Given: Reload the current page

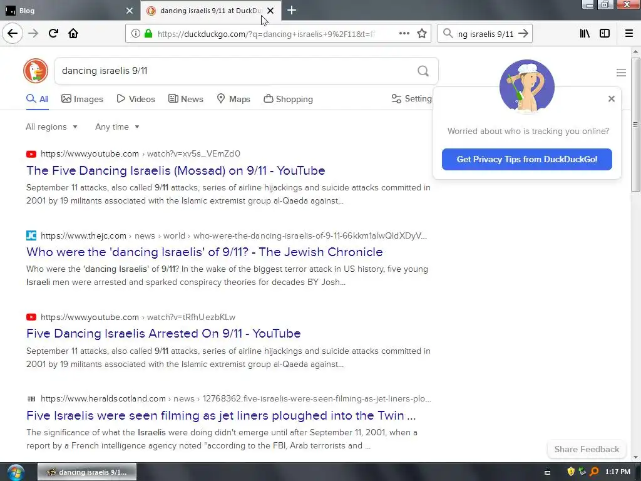Looking at the screenshot, I should click(x=53, y=33).
